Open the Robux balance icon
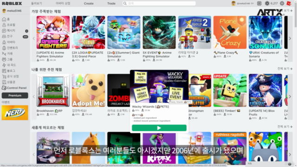Viewport: 297px width, 167px height. pos(267,3)
